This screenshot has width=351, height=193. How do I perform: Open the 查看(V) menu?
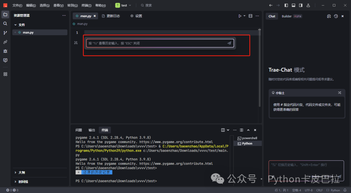58,6
